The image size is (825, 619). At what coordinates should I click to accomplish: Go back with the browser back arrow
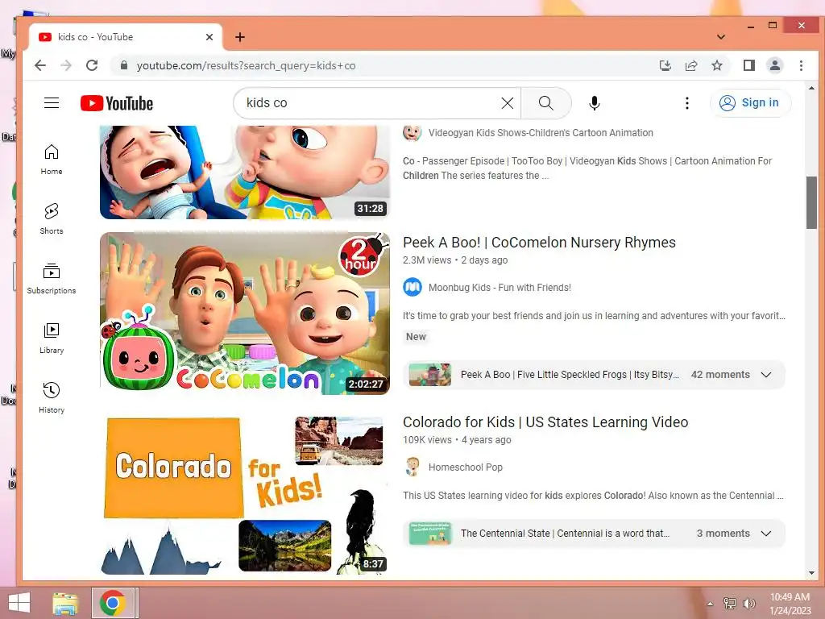[x=40, y=65]
